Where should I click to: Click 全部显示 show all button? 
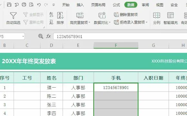(34, 15)
